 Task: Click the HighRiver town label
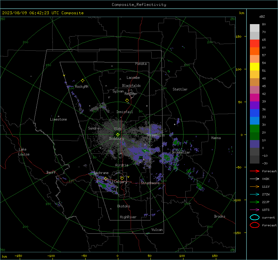click(x=128, y=217)
